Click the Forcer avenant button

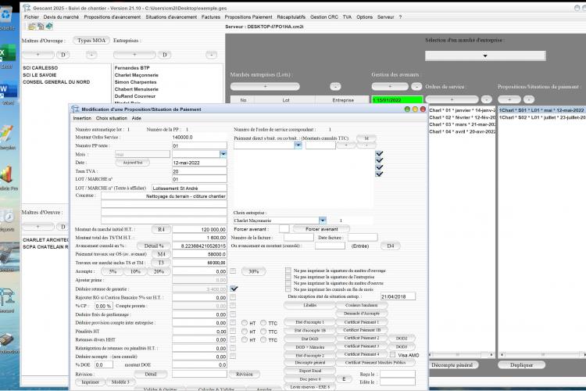coord(321,228)
